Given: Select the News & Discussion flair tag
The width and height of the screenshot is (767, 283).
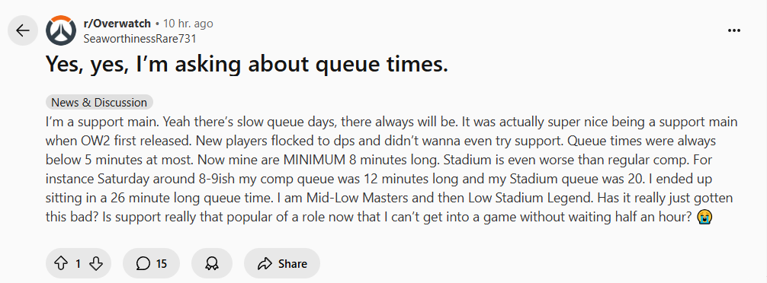Looking at the screenshot, I should click(x=99, y=103).
